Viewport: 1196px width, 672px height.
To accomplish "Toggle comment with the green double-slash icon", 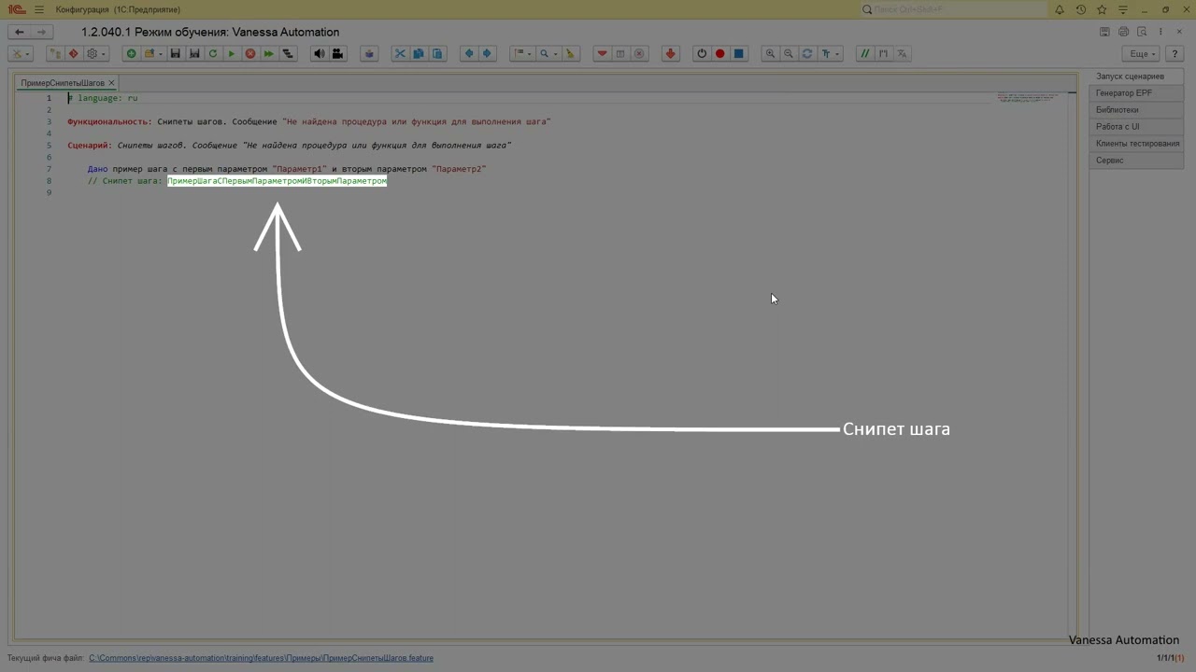I will (x=865, y=53).
